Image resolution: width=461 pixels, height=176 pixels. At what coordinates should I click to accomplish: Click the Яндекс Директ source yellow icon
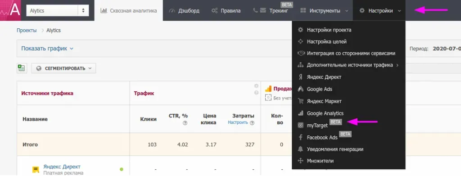pos(36,170)
